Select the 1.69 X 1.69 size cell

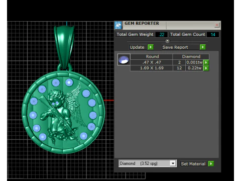coord(152,68)
